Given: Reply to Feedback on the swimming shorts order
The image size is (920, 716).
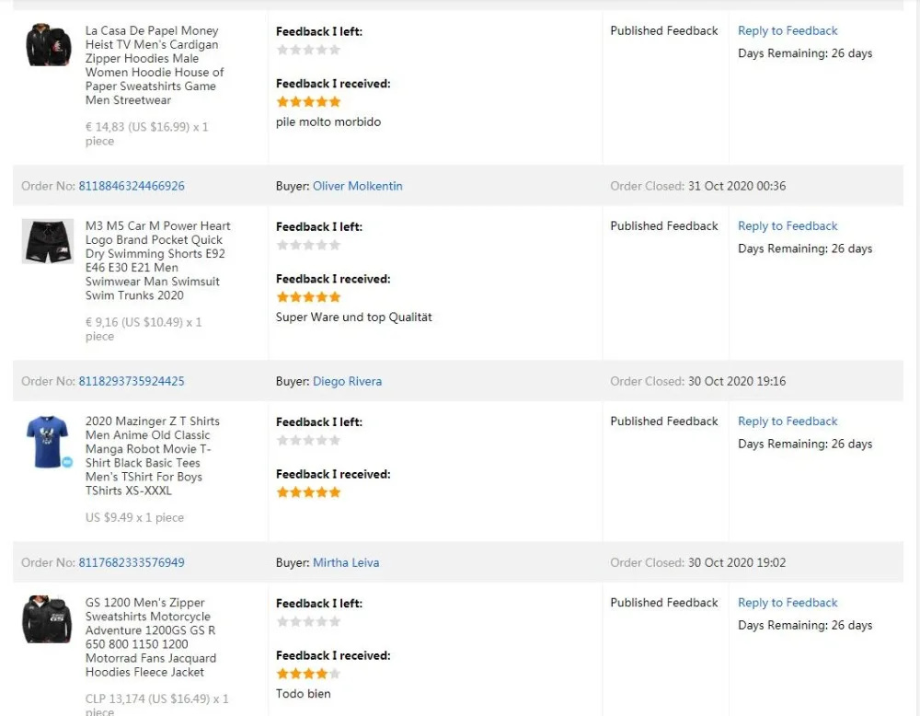Looking at the screenshot, I should pyautogui.click(x=788, y=226).
